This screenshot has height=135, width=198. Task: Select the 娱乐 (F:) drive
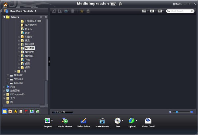pos(18,83)
